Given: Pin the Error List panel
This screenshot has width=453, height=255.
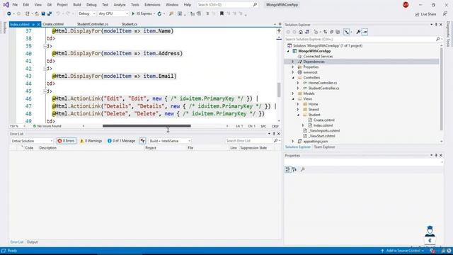Looking at the screenshot, I should click(274, 134).
